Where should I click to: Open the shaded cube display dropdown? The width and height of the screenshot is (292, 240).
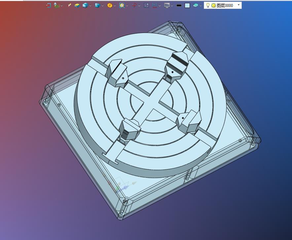point(90,6)
